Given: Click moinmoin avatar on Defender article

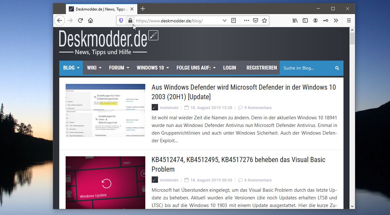Looking at the screenshot, I should click(155, 108).
